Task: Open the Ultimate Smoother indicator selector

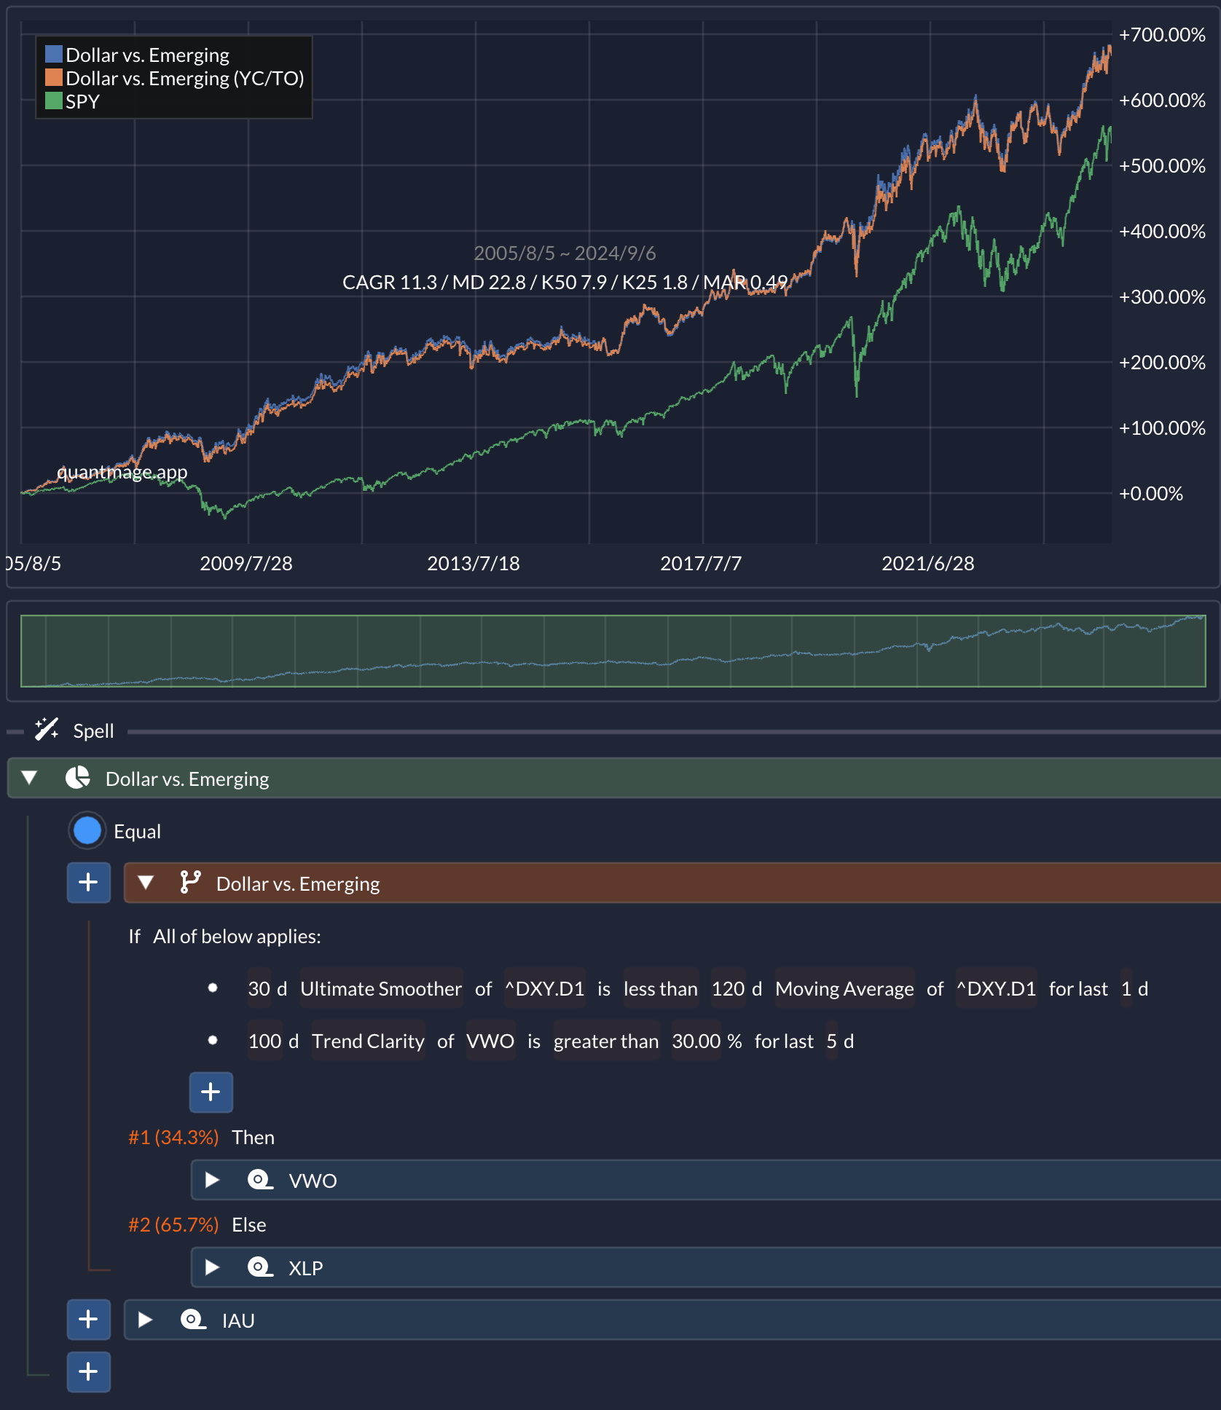Action: 381,988
